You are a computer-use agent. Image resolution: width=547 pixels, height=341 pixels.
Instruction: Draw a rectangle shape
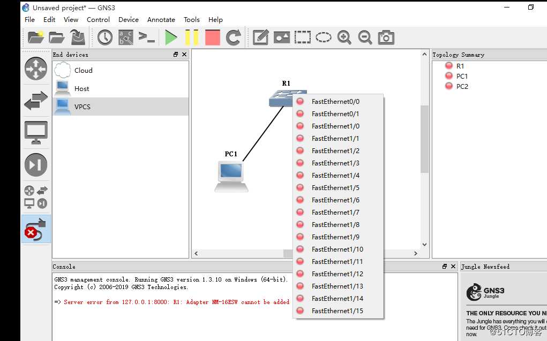click(303, 37)
